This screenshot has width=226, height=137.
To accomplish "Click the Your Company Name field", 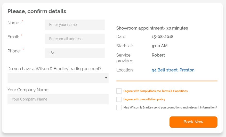I will coord(58,99).
